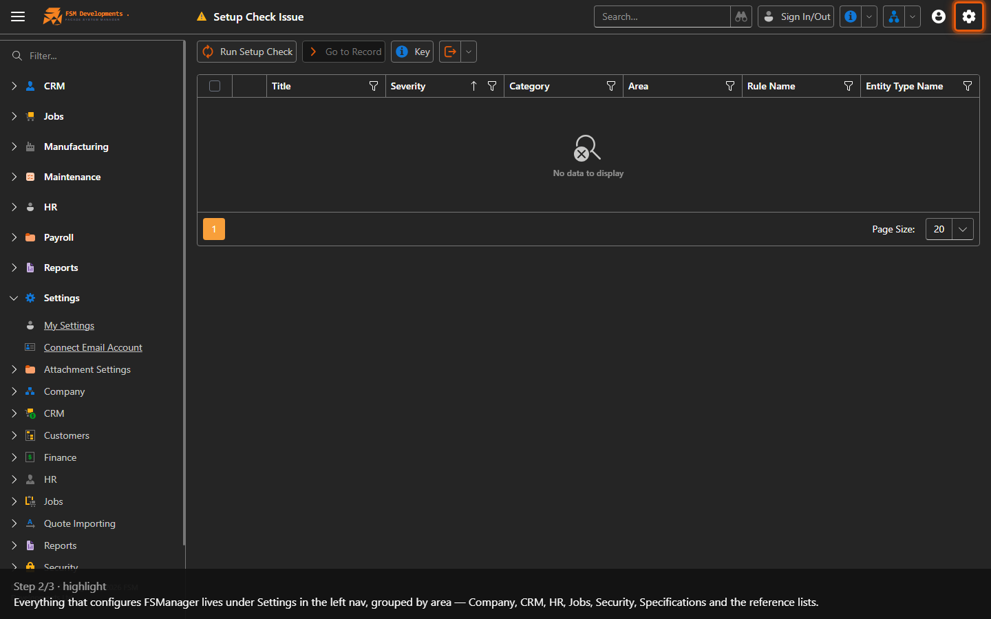Screen dimensions: 991x619
Task: Open the Page Size dropdown
Action: (963, 229)
